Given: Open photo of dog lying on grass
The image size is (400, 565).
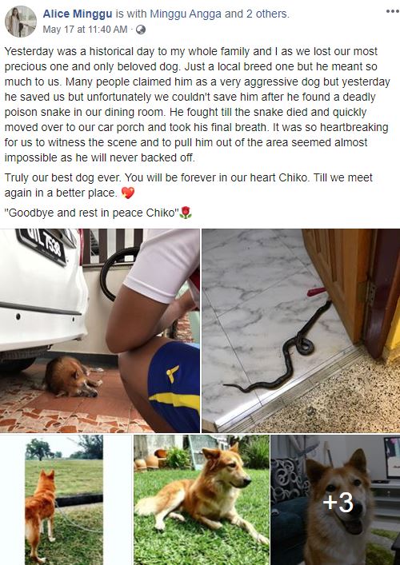Looking at the screenshot, I should tap(202, 499).
